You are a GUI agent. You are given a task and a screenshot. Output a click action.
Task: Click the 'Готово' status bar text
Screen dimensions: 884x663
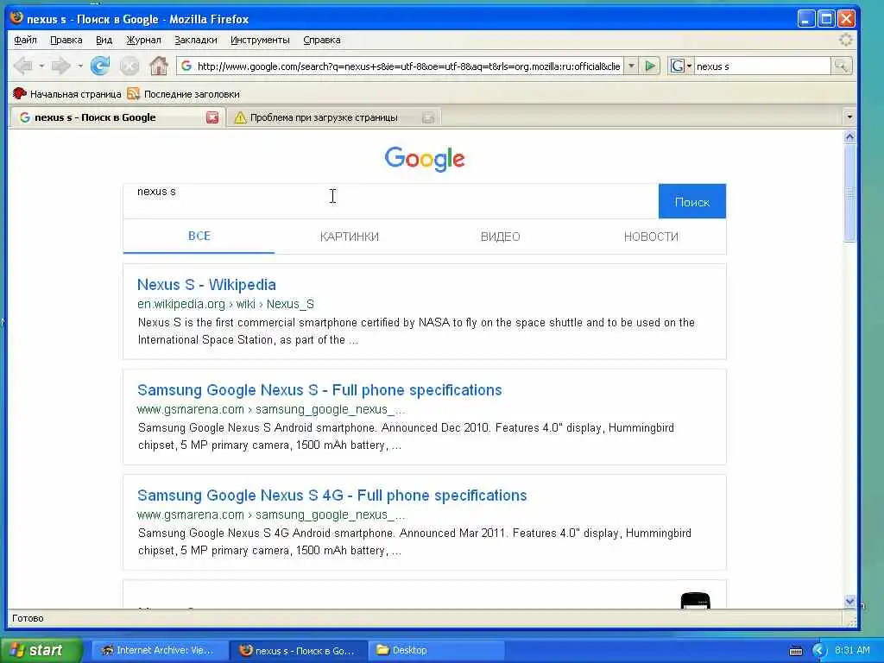pyautogui.click(x=28, y=618)
